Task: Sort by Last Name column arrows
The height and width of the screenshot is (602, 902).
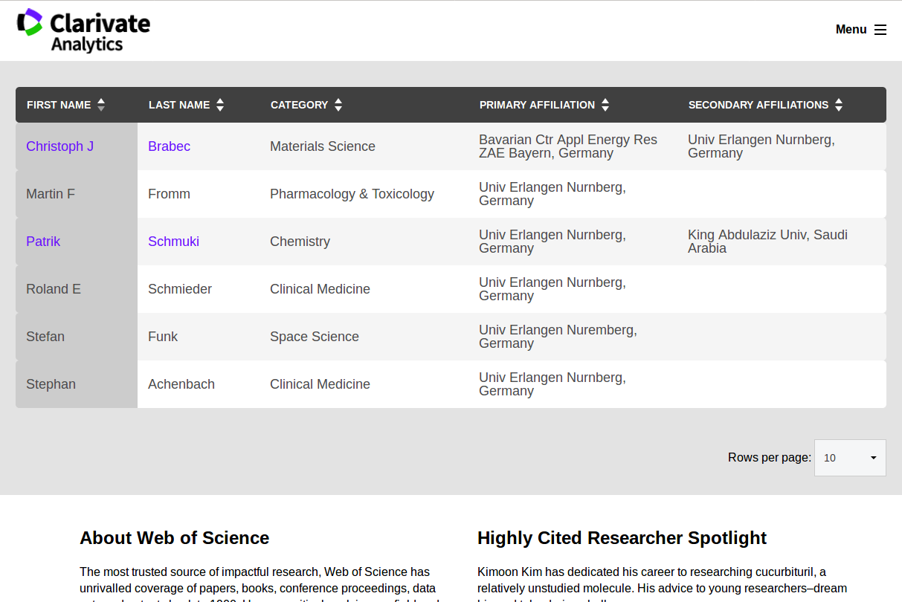Action: (220, 105)
